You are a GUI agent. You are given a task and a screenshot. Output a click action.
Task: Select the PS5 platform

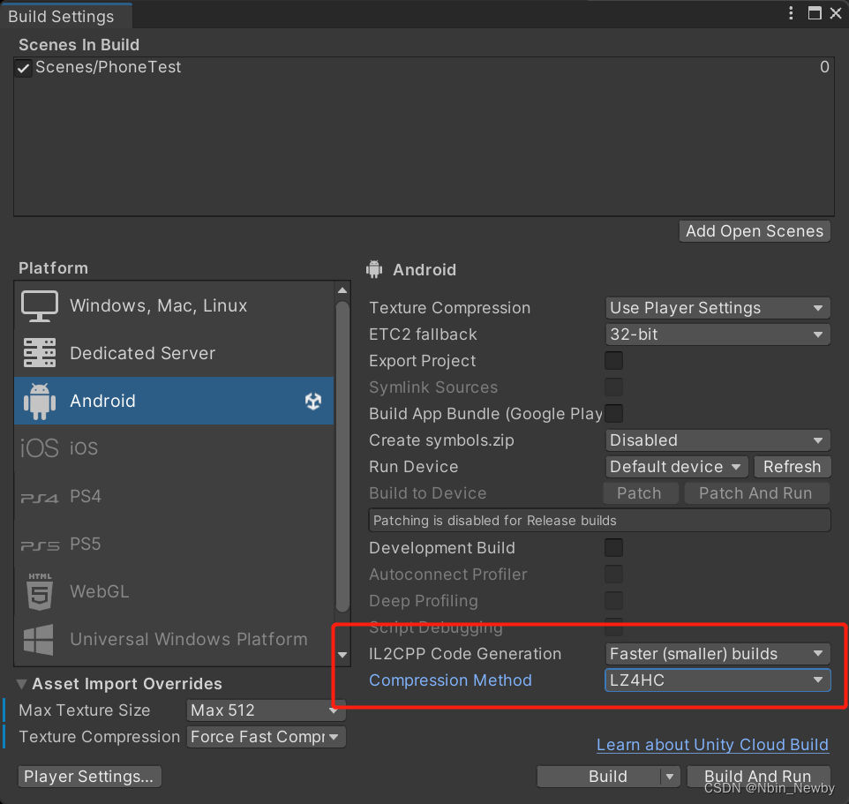(x=174, y=544)
